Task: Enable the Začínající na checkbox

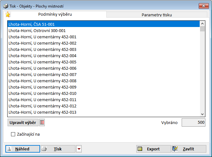Action: [x=13, y=134]
